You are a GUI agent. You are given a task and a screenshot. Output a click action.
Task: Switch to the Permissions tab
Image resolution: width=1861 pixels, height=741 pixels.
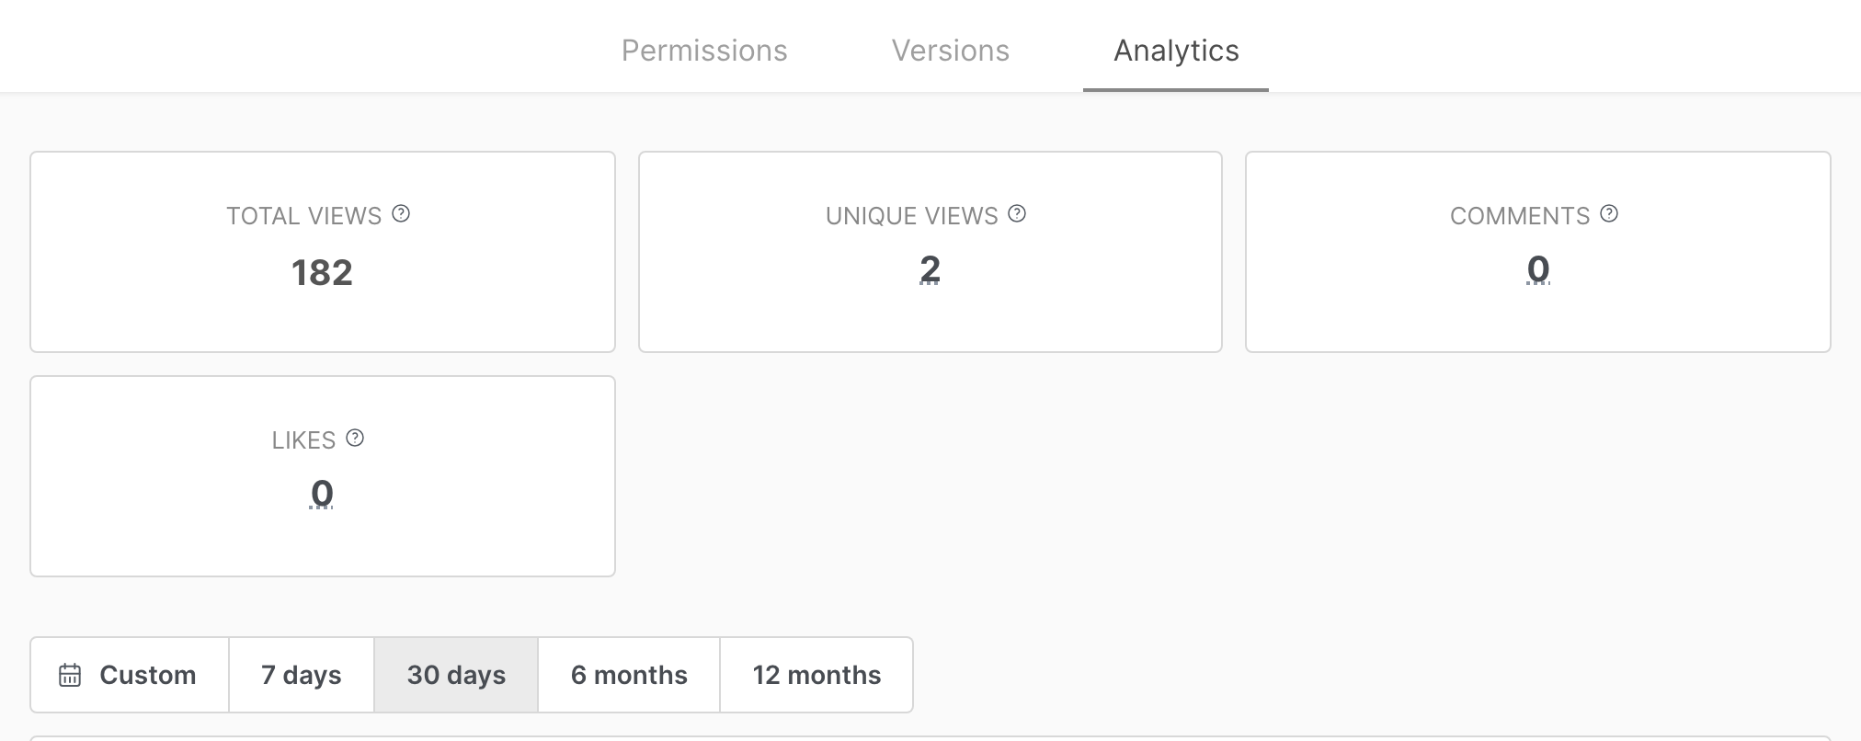[x=704, y=51]
